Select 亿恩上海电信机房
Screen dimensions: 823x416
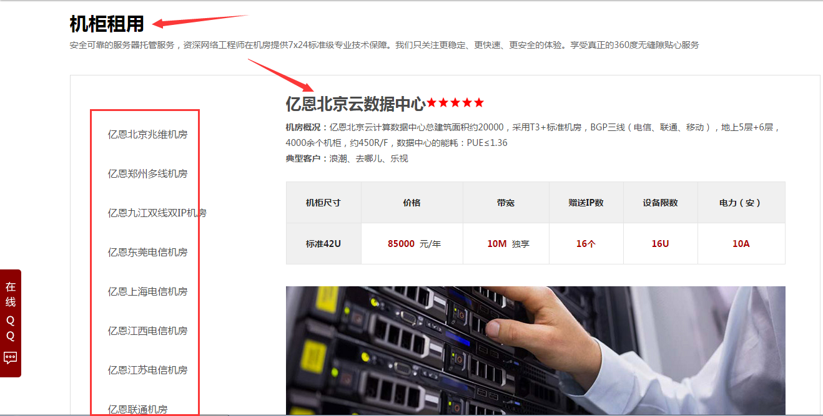click(x=147, y=292)
